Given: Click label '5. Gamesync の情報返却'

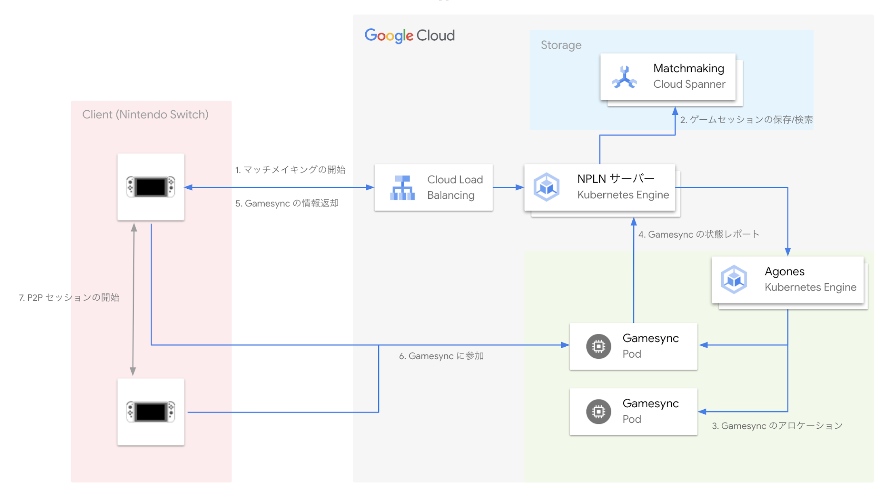Looking at the screenshot, I should pyautogui.click(x=287, y=203).
